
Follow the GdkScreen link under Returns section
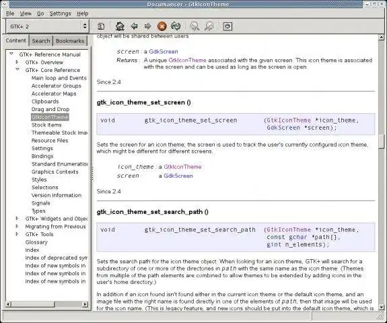163,52
